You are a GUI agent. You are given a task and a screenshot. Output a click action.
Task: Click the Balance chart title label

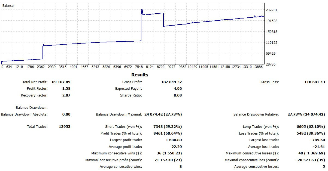click(x=8, y=5)
